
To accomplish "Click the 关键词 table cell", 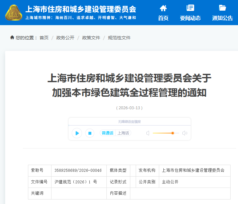I will [40, 193].
